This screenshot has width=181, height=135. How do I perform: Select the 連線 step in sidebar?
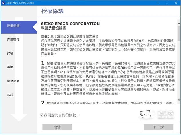point(10,67)
